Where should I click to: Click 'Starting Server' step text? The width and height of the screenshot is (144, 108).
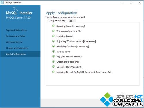click(x=63, y=52)
